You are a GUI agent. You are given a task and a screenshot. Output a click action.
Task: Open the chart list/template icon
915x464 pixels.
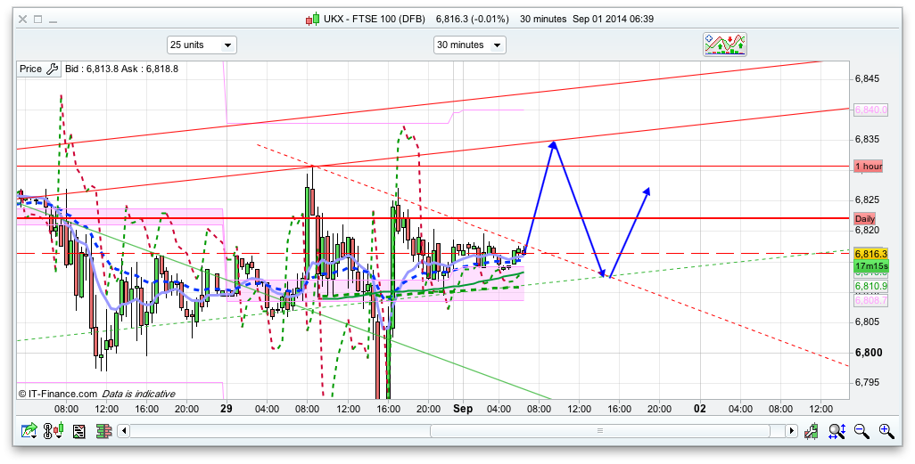coord(78,431)
